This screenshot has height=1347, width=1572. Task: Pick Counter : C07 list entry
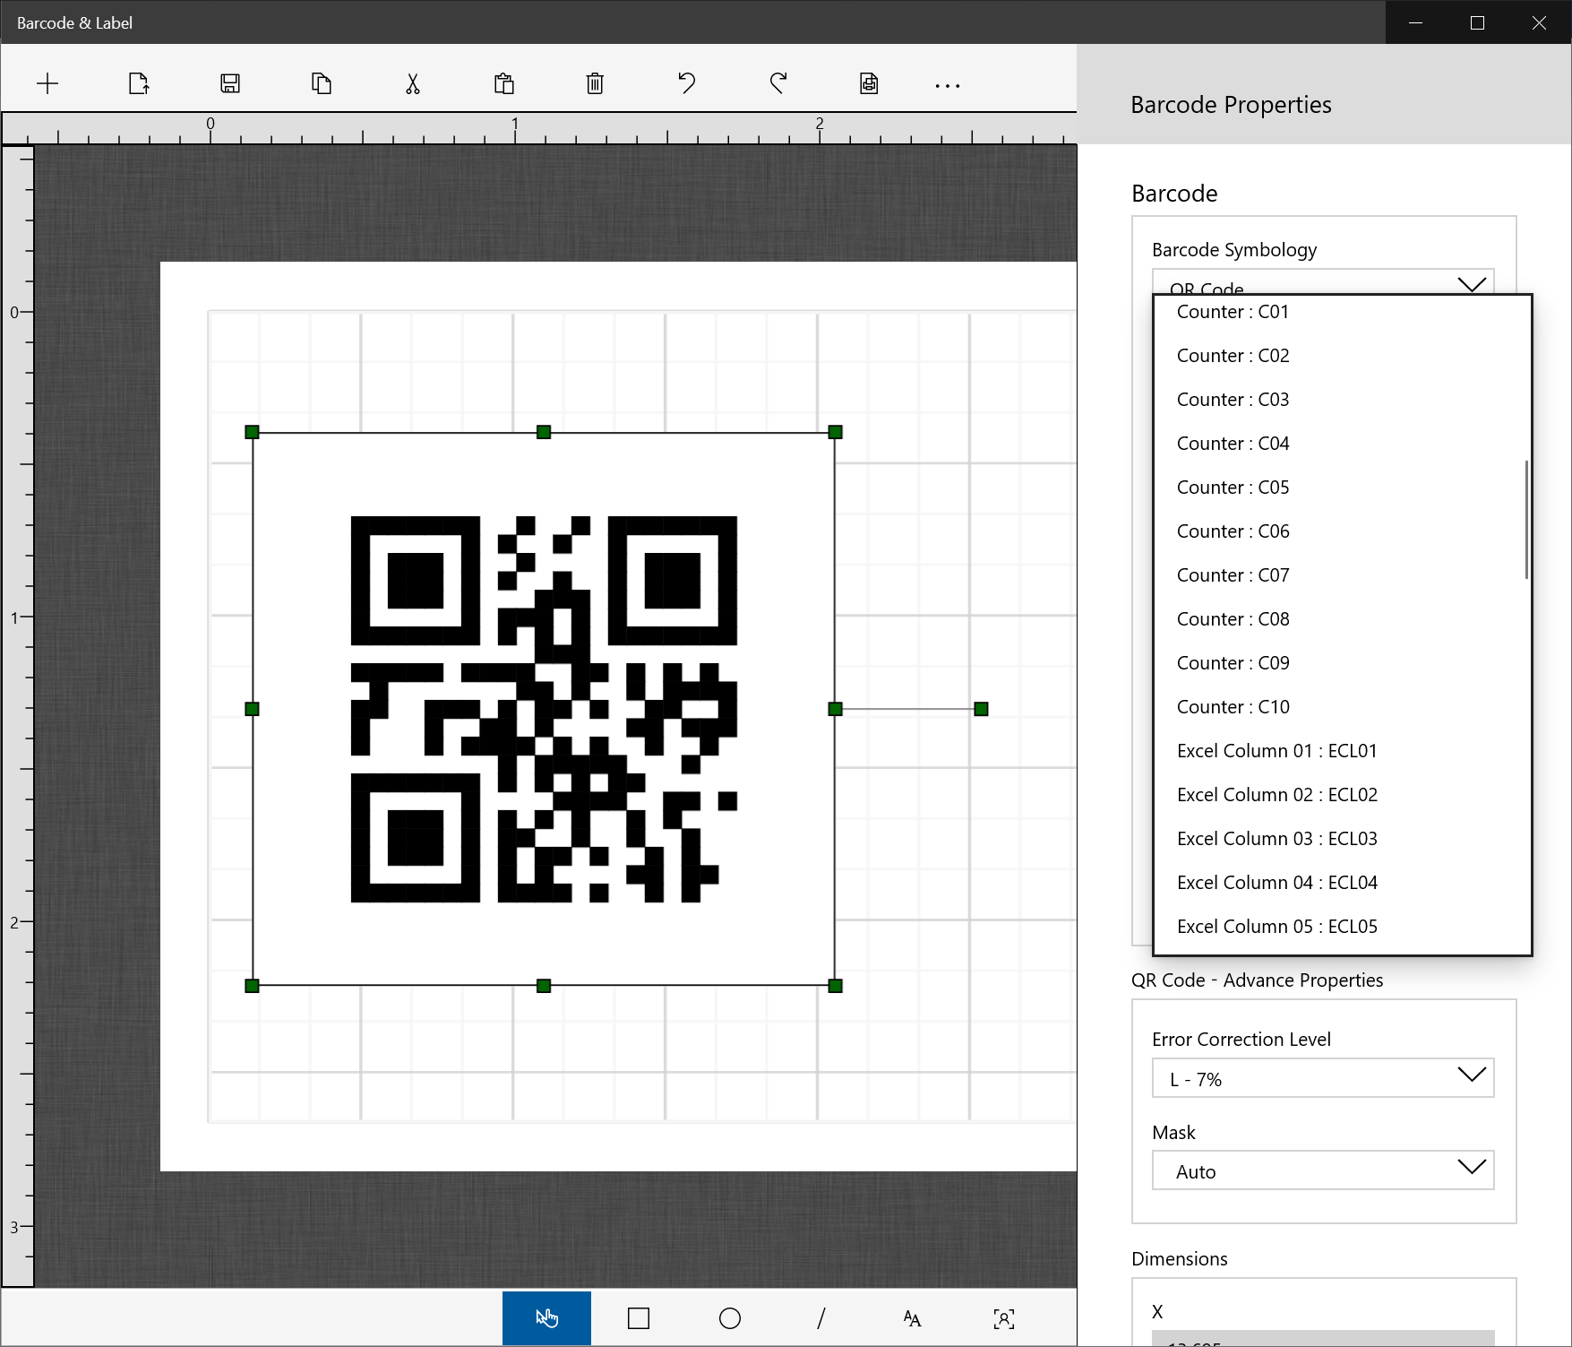coord(1342,575)
